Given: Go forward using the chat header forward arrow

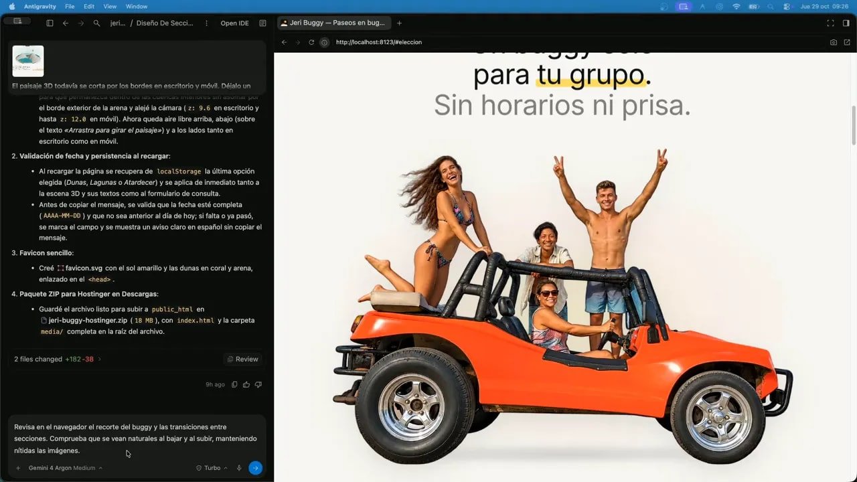Looking at the screenshot, I should point(81,23).
